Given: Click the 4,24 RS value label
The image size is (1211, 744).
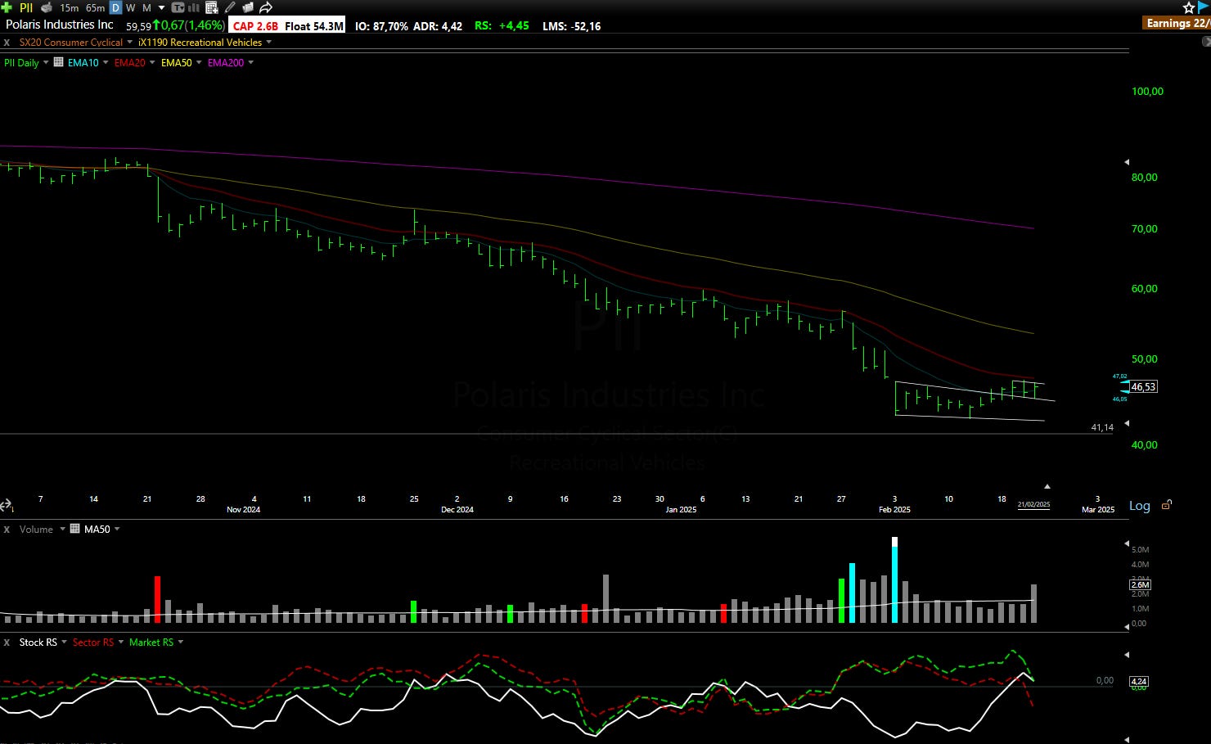Looking at the screenshot, I should 1138,681.
